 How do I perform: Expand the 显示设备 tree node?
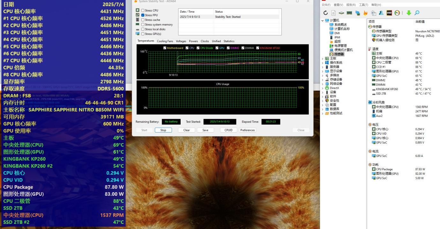tap(323, 71)
